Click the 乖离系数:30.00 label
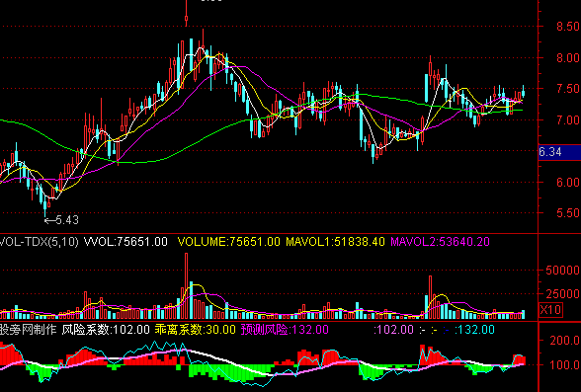Screen dimensions: 581x392 click(195, 330)
